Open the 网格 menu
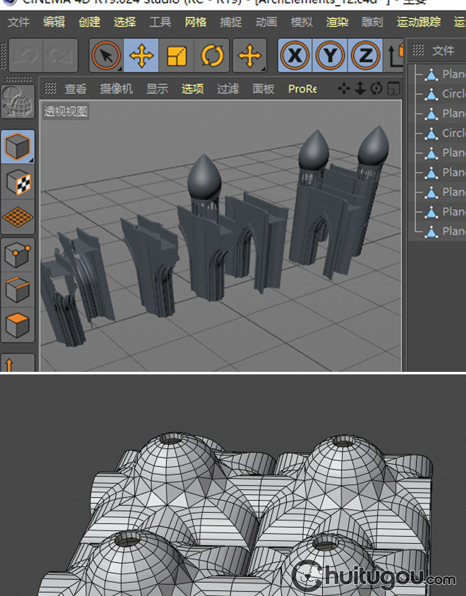Viewport: 466px width, 596px height. coord(195,22)
